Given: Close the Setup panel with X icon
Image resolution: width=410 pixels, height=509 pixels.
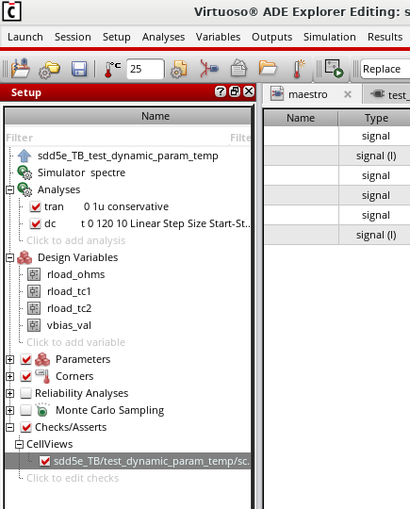Looking at the screenshot, I should coord(249,91).
